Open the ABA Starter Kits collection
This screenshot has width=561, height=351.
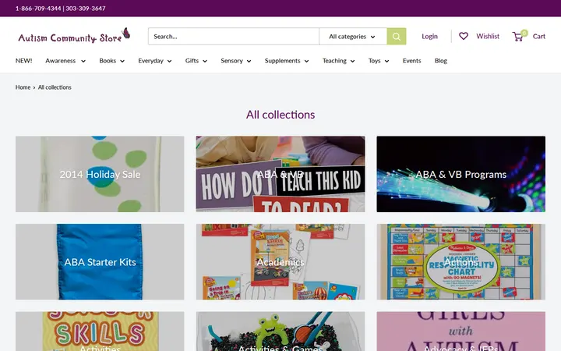[100, 262]
